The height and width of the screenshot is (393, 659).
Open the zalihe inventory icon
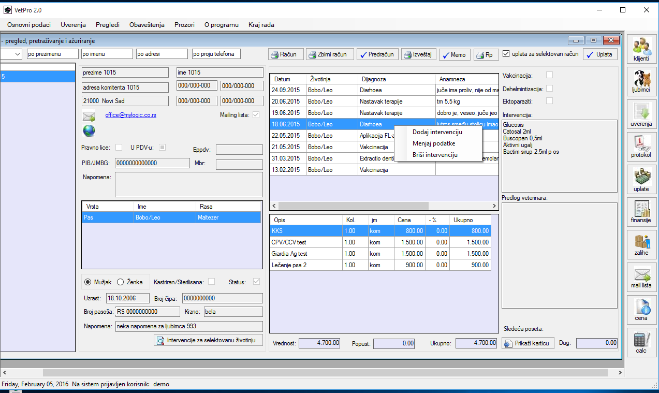coord(641,243)
